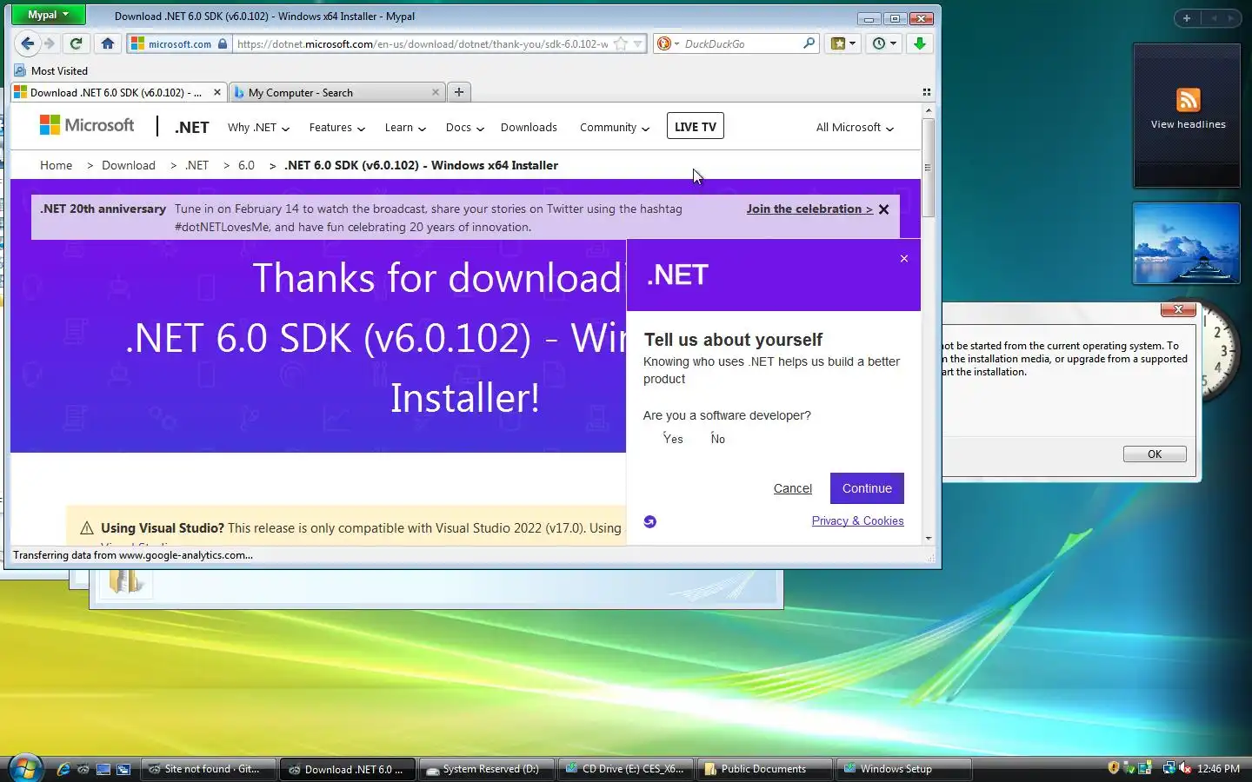Go to the Home breadcrumb
1252x782 pixels.
pos(57,165)
